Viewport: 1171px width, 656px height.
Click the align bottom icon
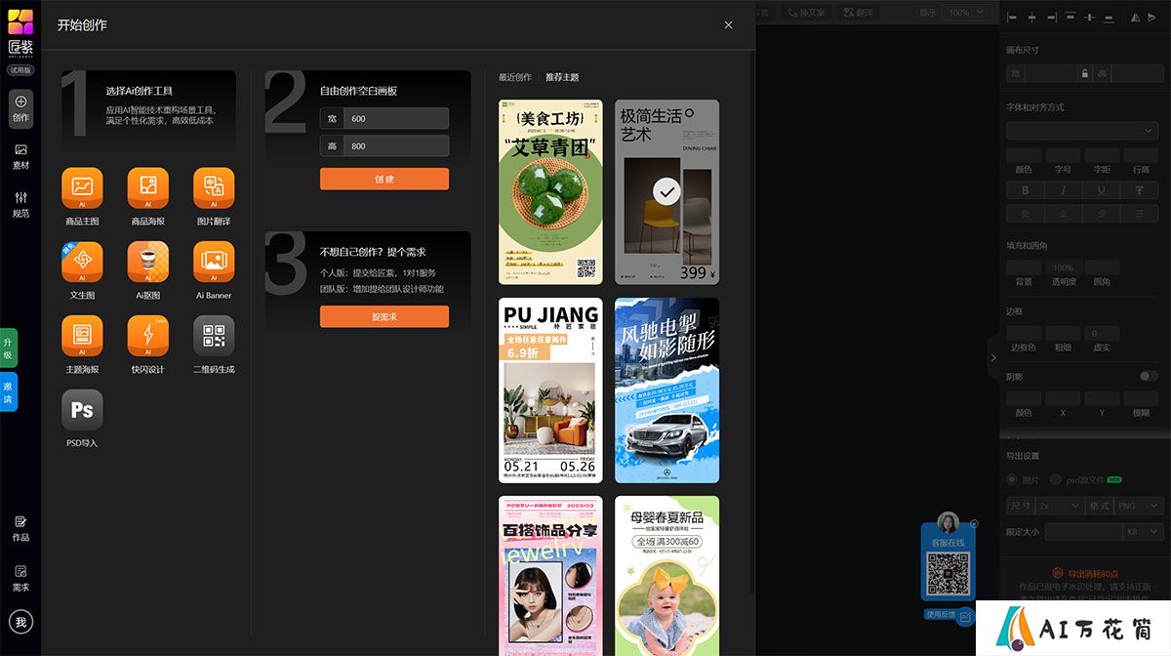tap(1110, 18)
